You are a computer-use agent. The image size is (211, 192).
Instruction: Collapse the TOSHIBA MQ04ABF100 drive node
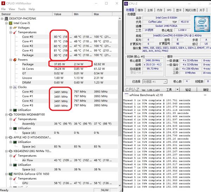pos(6,115)
